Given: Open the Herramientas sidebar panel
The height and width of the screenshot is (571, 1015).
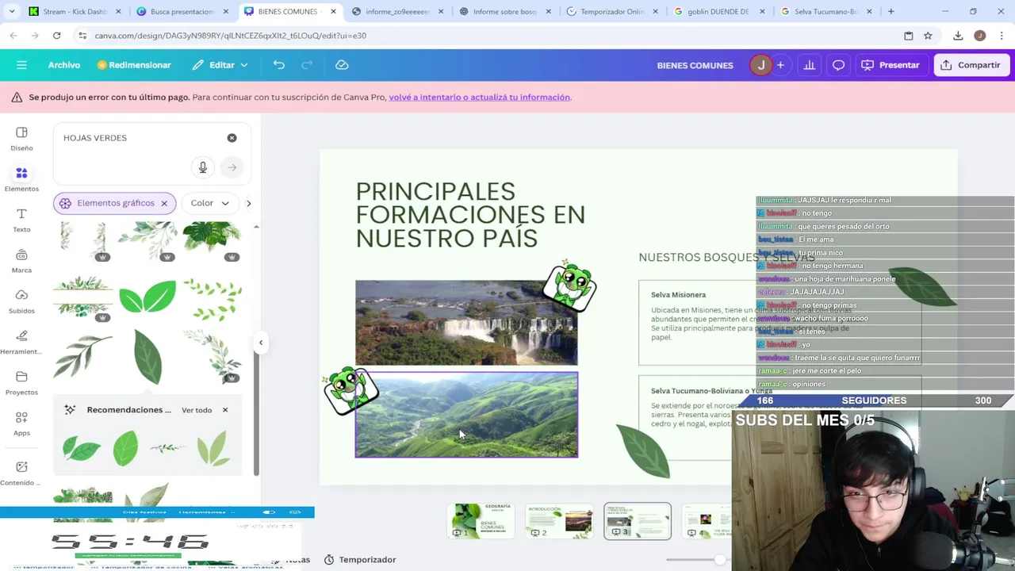Looking at the screenshot, I should [21, 342].
